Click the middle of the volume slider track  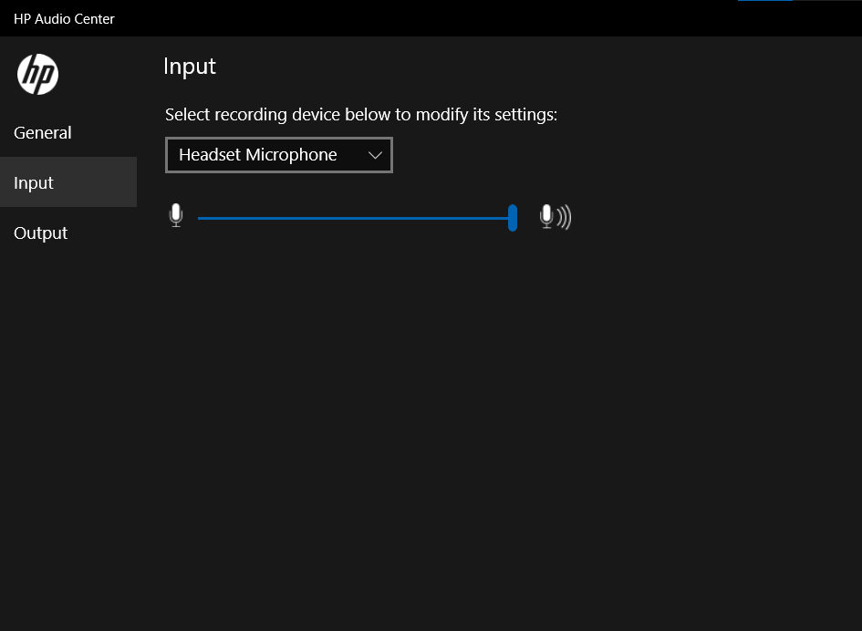click(x=356, y=219)
